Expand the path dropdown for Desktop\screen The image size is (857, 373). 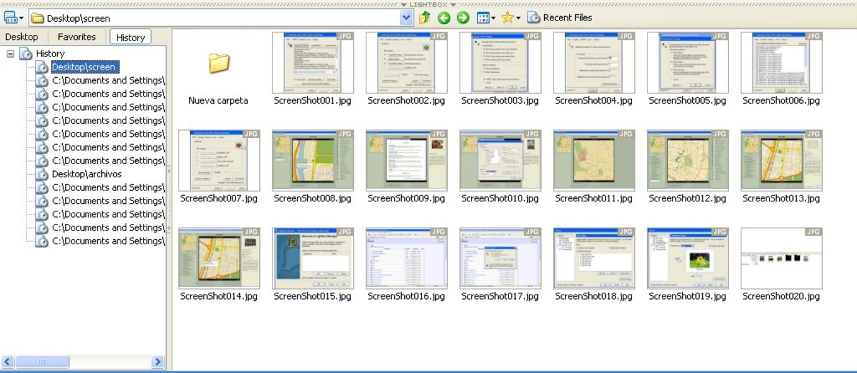[x=406, y=18]
